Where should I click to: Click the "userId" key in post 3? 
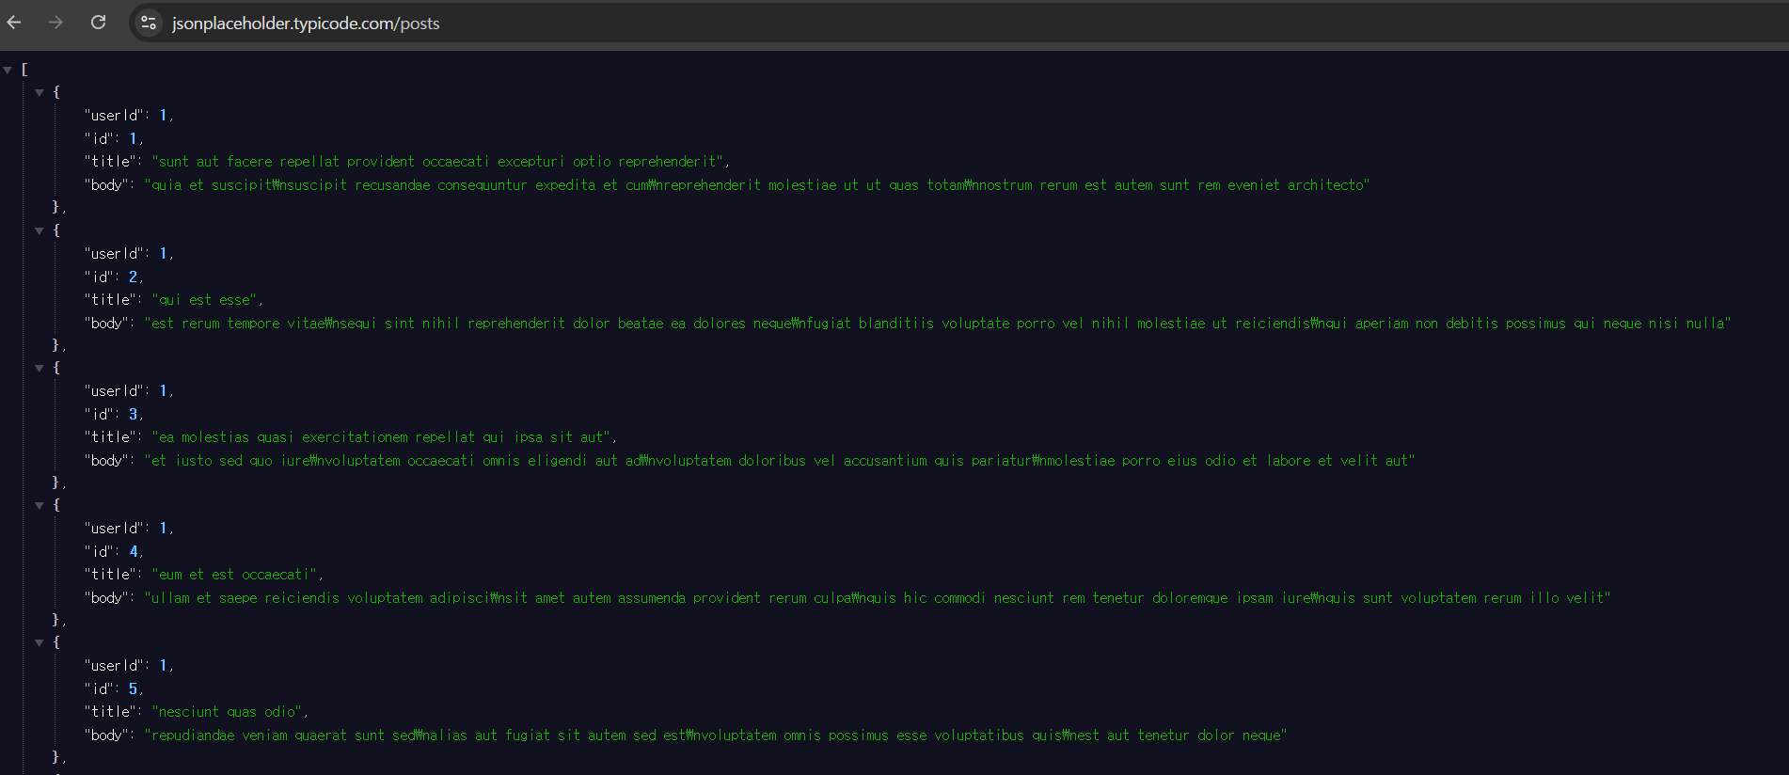click(x=114, y=391)
